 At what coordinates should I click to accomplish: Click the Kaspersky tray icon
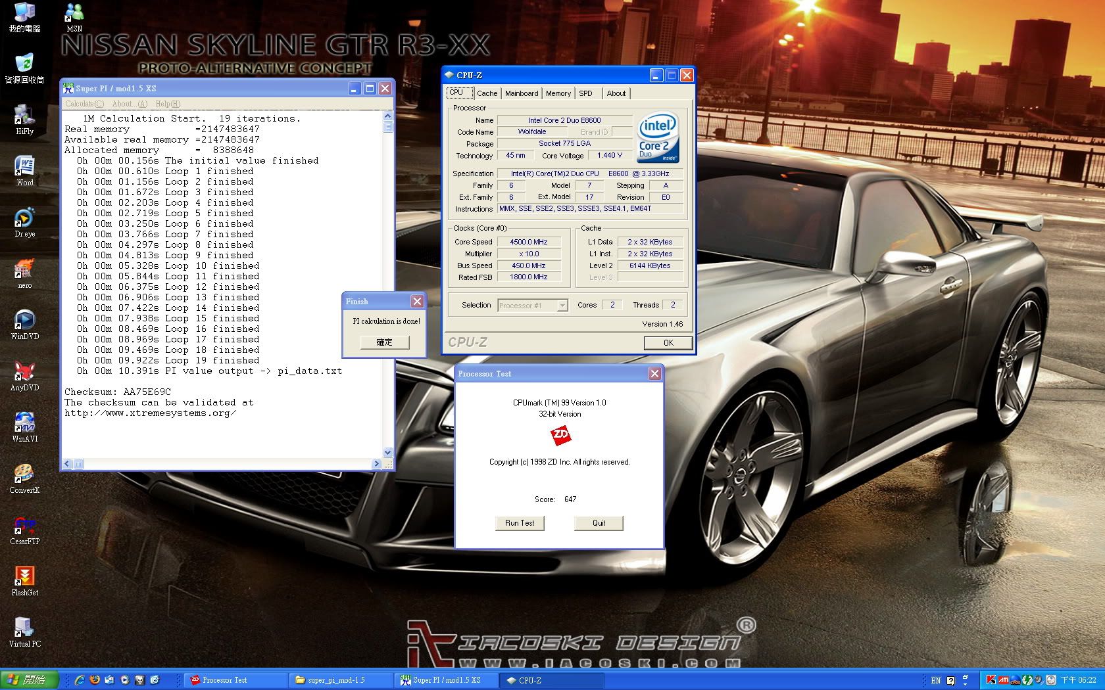tap(991, 680)
